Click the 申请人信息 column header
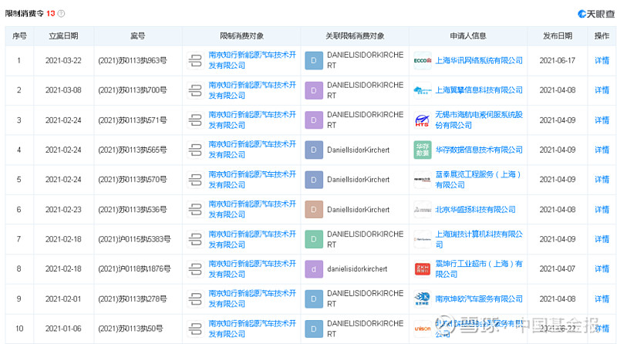 tap(468, 35)
